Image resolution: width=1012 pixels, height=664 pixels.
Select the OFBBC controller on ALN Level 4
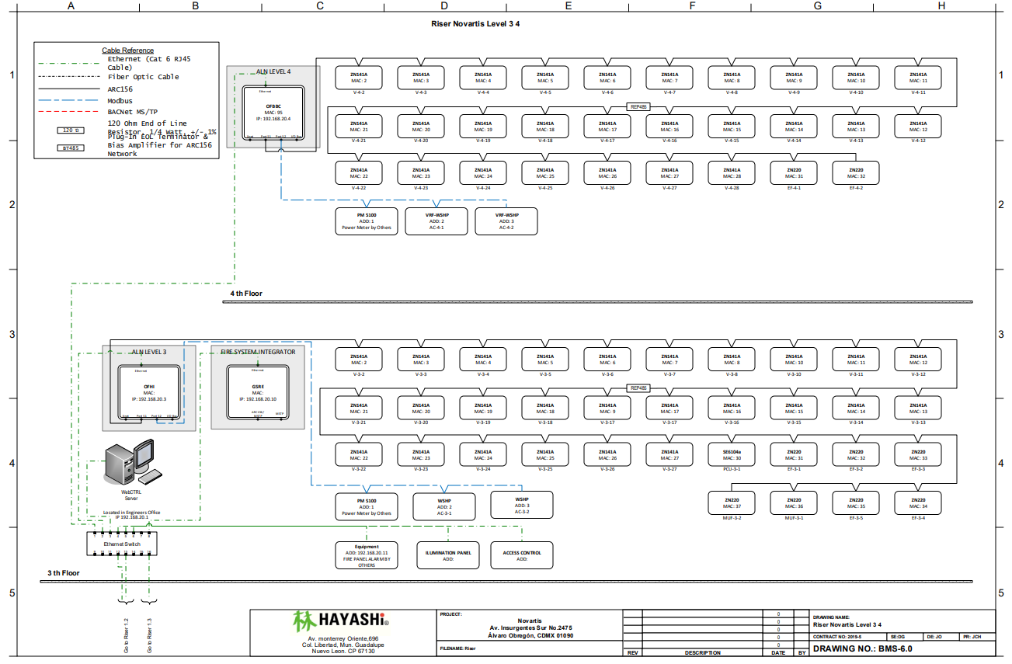pyautogui.click(x=273, y=113)
